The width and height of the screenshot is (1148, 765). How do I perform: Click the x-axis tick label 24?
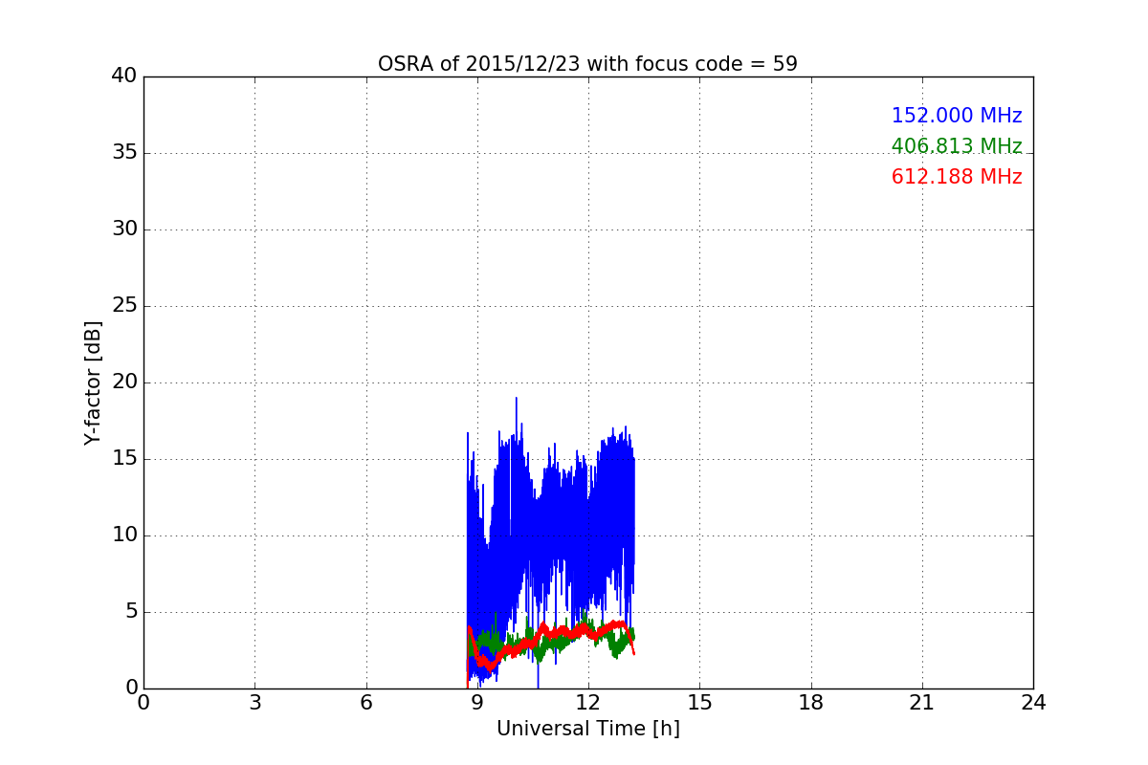click(1033, 703)
